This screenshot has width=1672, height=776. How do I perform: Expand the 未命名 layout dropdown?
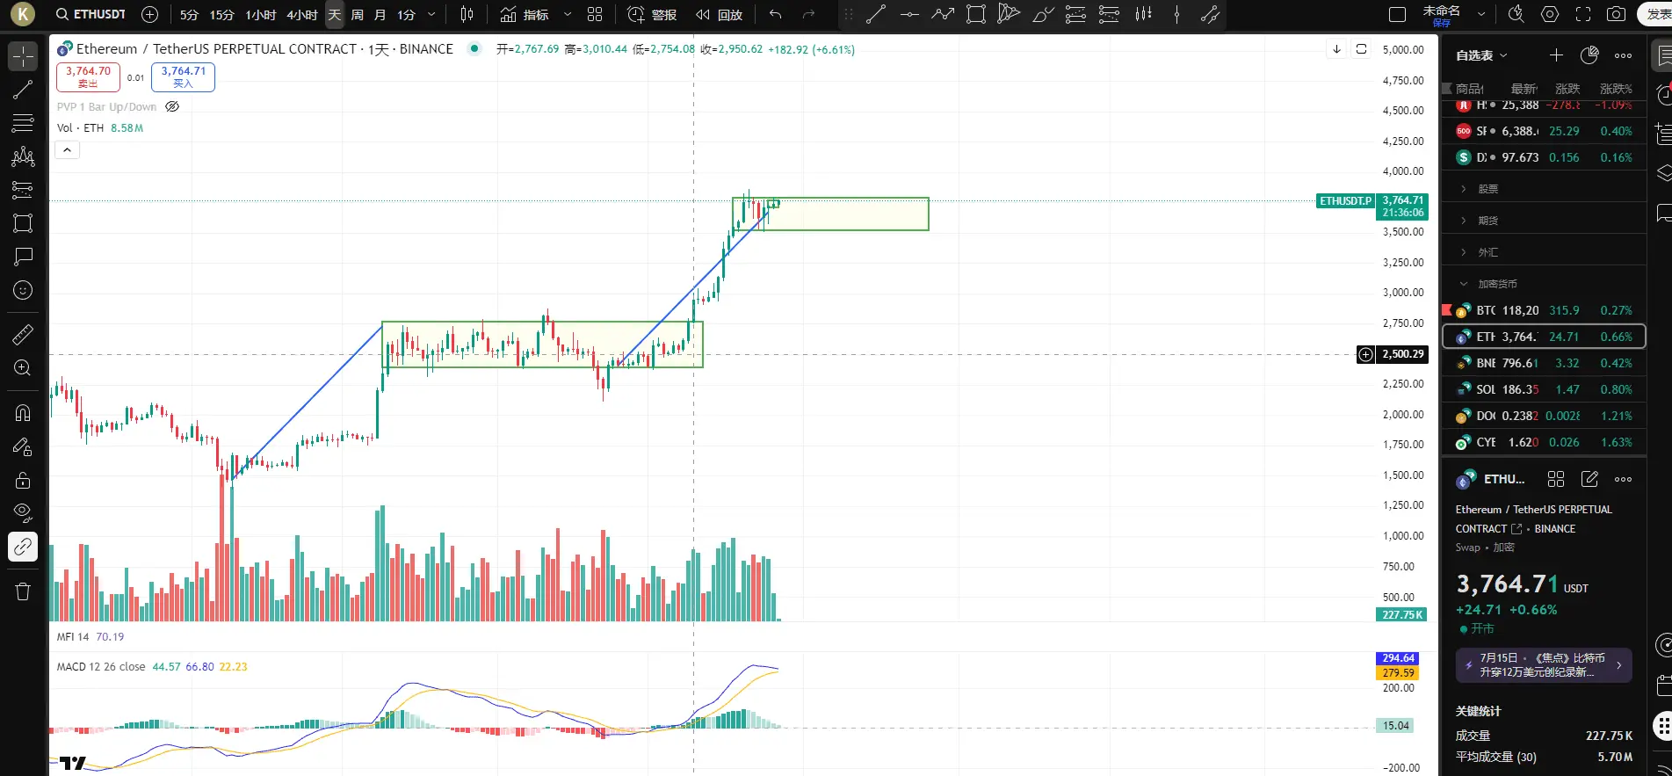1481,15
